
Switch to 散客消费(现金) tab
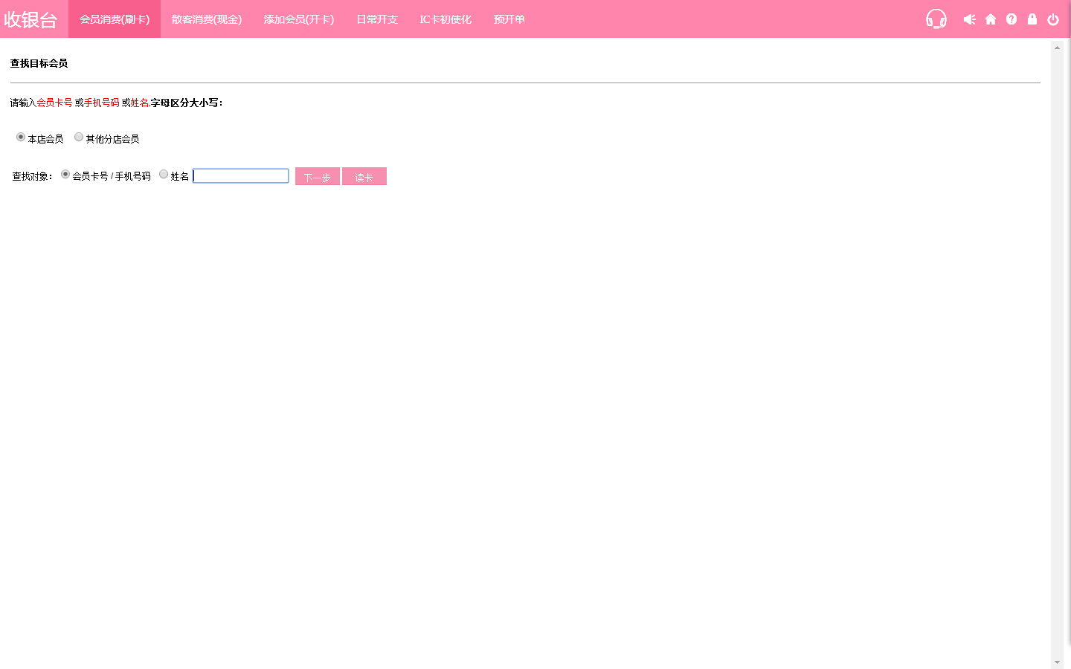point(207,19)
